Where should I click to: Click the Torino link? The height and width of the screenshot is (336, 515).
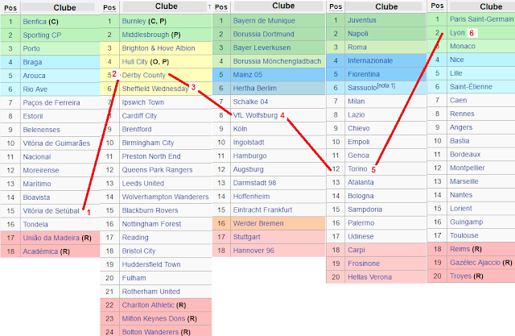tap(357, 168)
